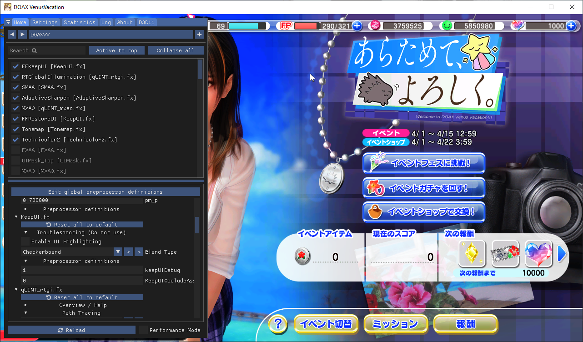Turn off the AdaptiveSharpen effect
583x342 pixels.
[16, 98]
